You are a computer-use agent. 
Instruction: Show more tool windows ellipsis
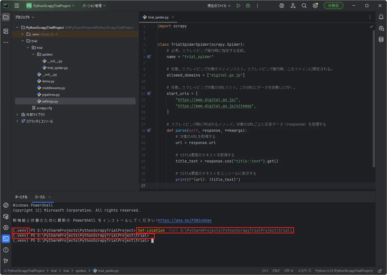[x=6, y=42]
